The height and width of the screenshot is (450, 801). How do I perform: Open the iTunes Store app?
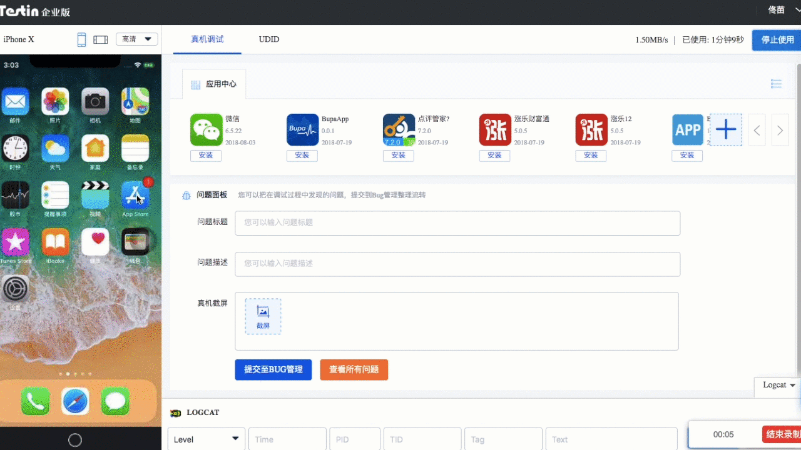[16, 242]
